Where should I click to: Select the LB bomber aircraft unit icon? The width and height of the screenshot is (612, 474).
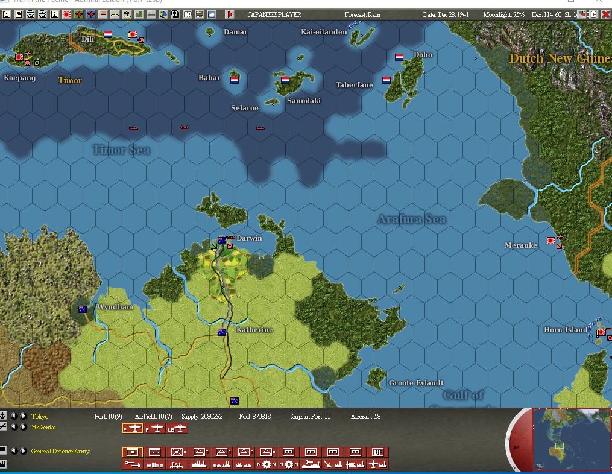point(177,428)
